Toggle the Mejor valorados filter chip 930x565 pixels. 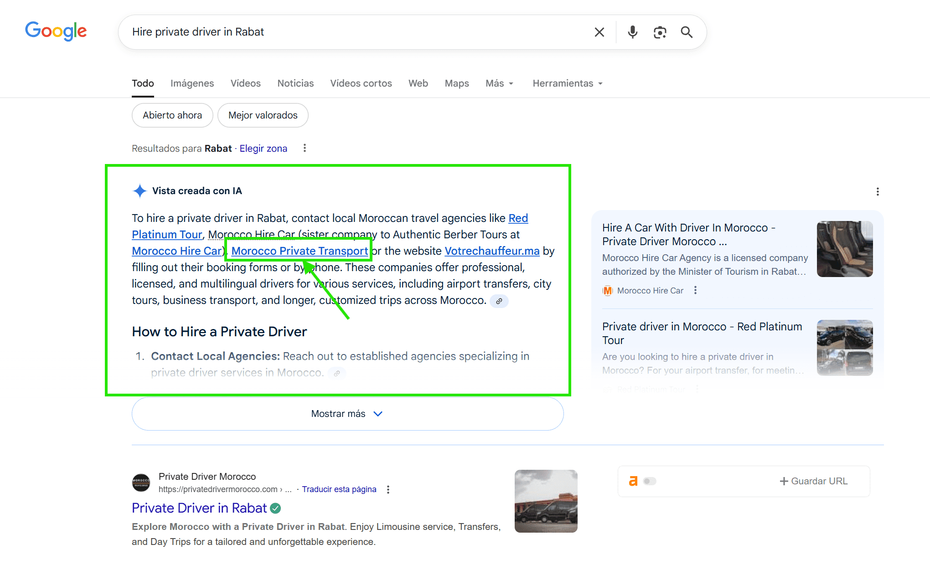(x=263, y=115)
